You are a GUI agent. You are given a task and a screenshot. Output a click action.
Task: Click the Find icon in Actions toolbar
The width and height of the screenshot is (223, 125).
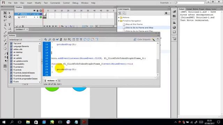pos(49,39)
